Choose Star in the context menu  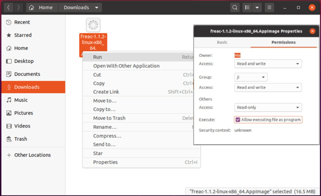pos(141,153)
